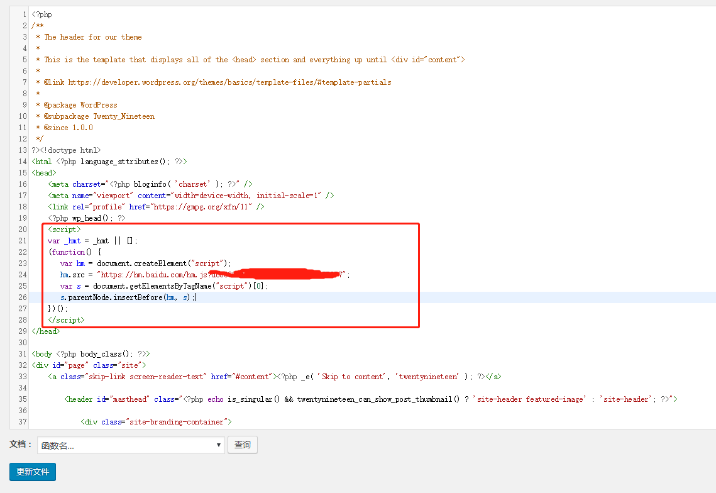Click the div id="page" class="site" line
The width and height of the screenshot is (716, 493).
point(89,365)
